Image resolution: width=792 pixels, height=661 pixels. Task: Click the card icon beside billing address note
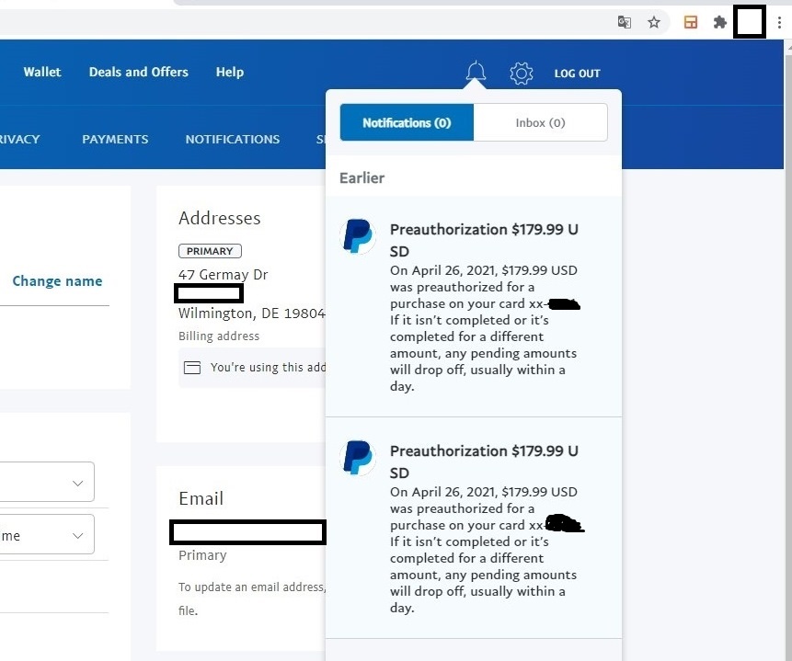coord(192,368)
